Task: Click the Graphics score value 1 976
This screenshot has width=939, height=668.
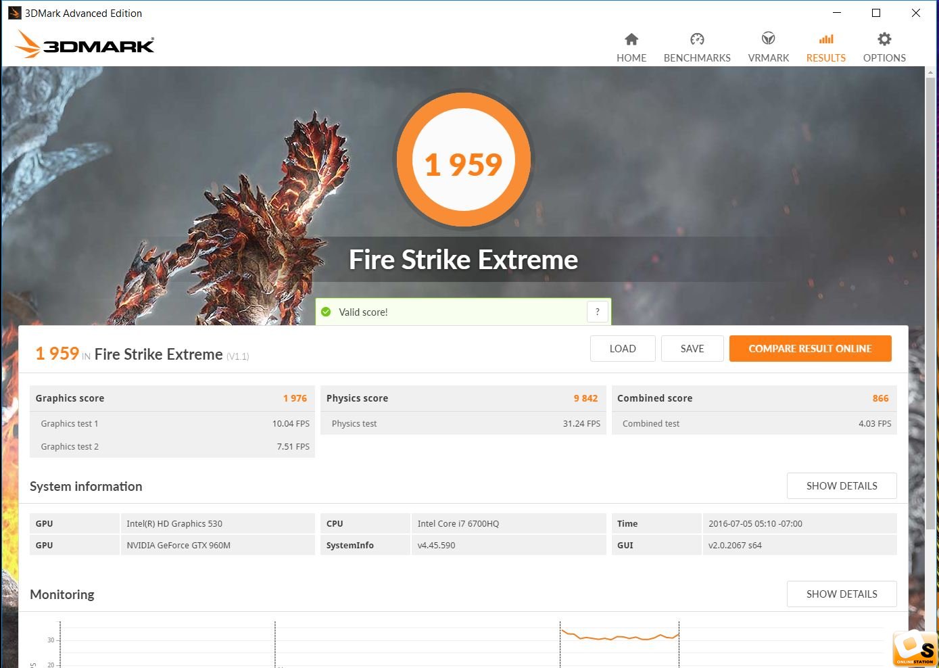Action: click(295, 398)
